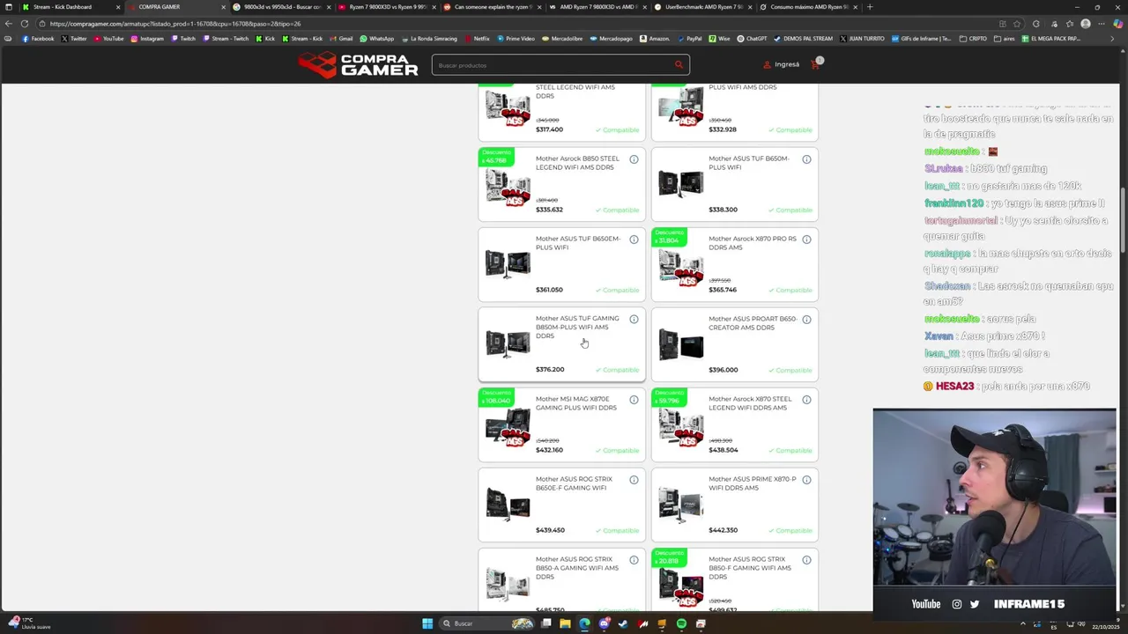Open the Instagram bookmark
This screenshot has width=1128, height=634.
click(x=147, y=39)
